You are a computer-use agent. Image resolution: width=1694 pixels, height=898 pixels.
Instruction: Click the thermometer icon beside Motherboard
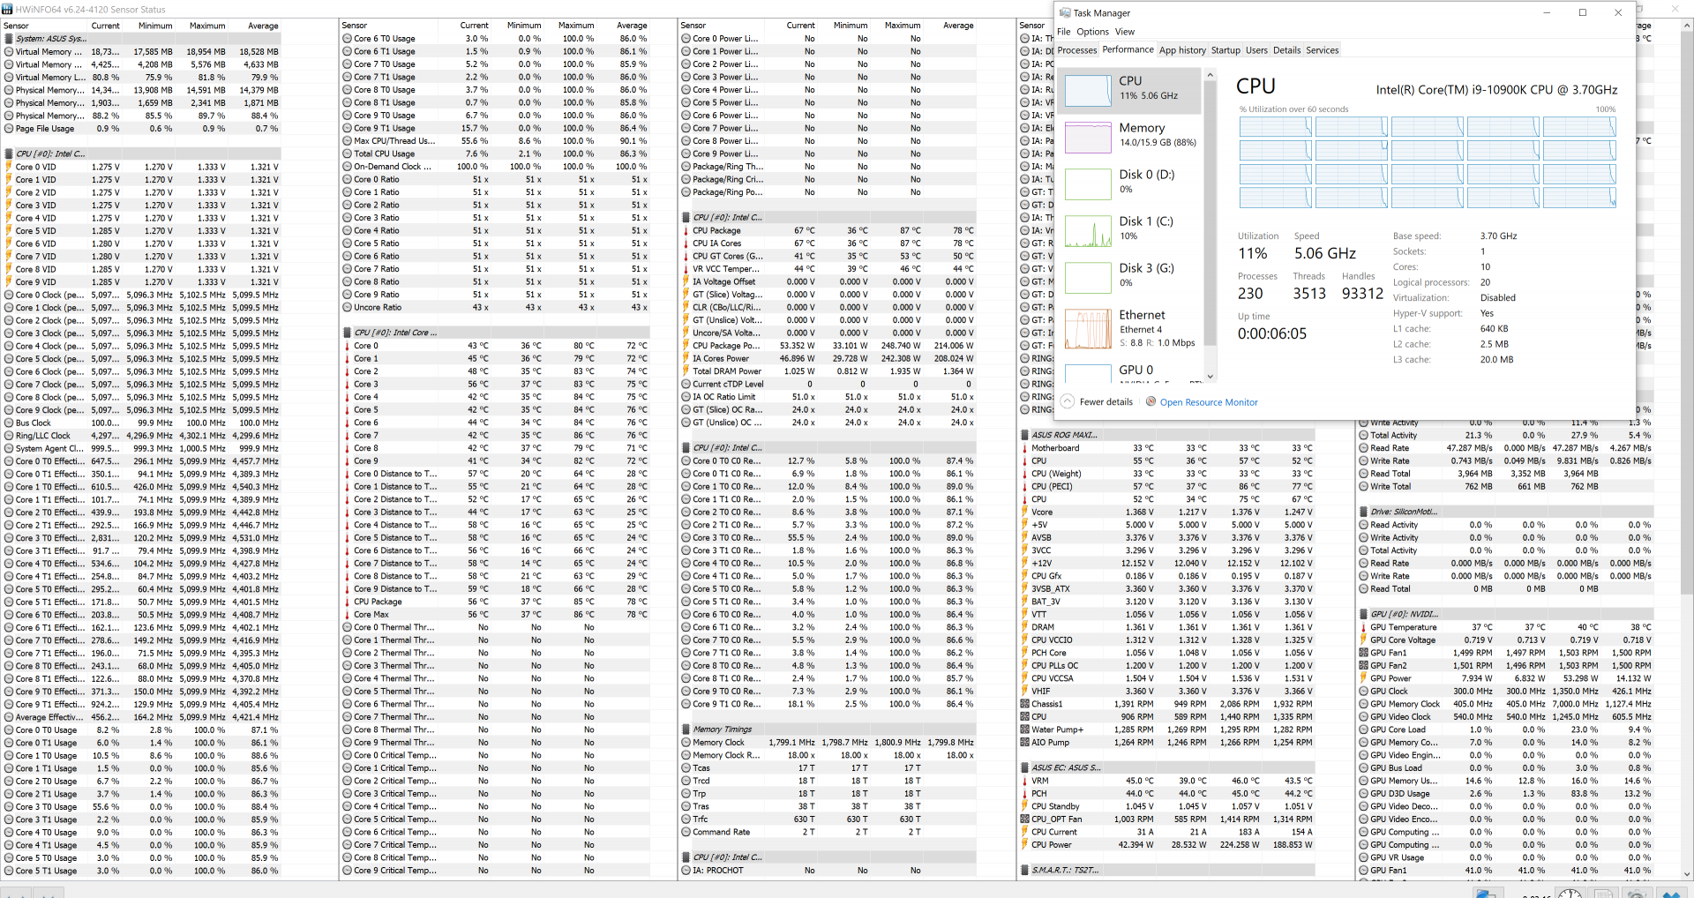click(x=1024, y=448)
